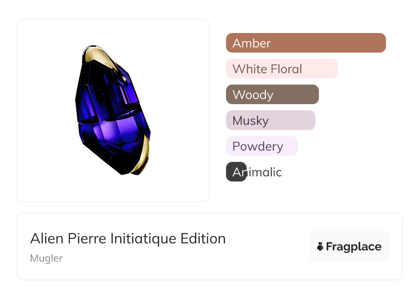The width and height of the screenshot is (419, 297).
Task: Click the "White Floral" text label
Action: pyautogui.click(x=267, y=69)
